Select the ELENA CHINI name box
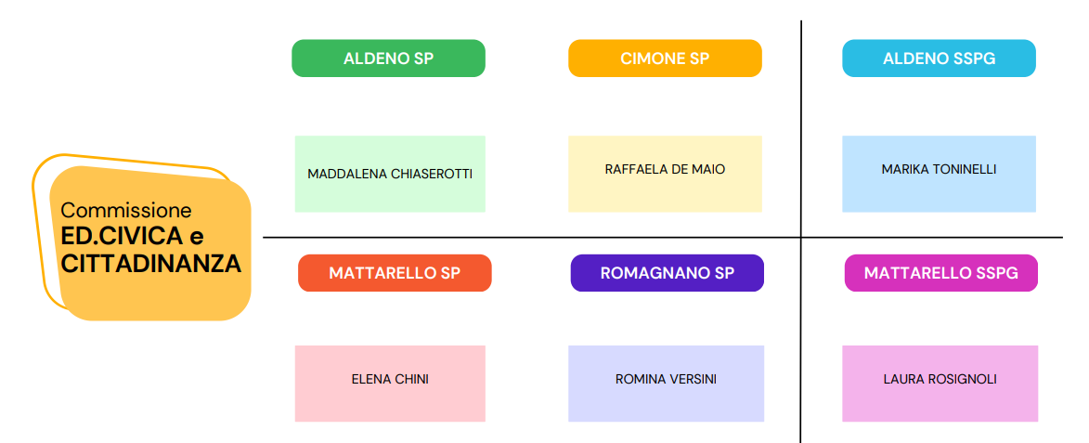 click(390, 384)
